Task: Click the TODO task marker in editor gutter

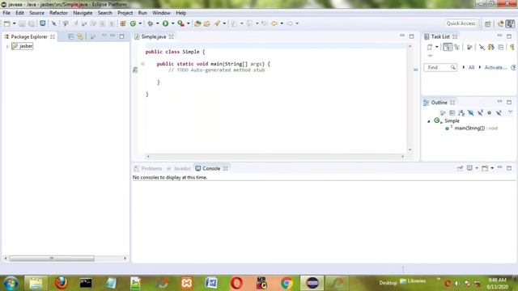Action: click(x=135, y=70)
